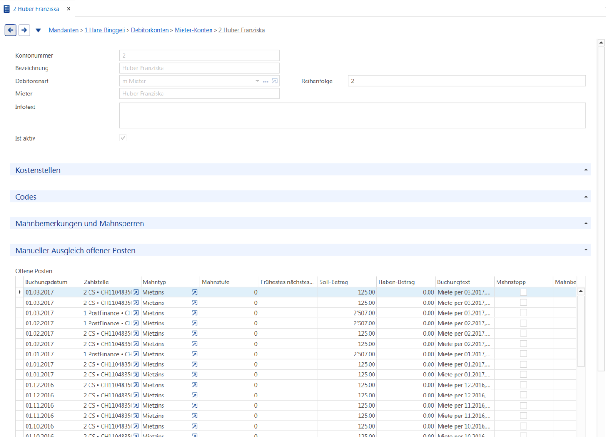This screenshot has width=606, height=437.
Task: Sort by Haben-Betrag column header
Action: click(x=406, y=282)
